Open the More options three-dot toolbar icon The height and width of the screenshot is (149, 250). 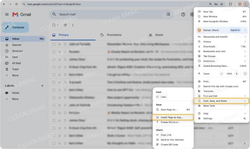(73, 25)
